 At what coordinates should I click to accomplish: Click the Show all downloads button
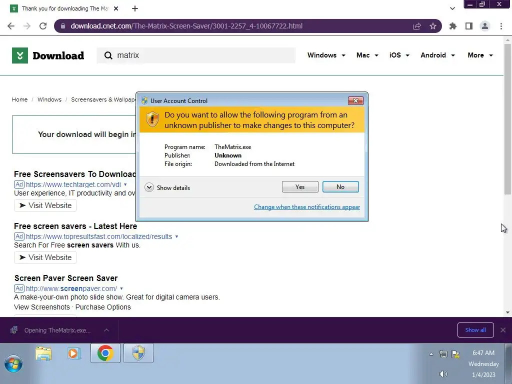(x=475, y=330)
